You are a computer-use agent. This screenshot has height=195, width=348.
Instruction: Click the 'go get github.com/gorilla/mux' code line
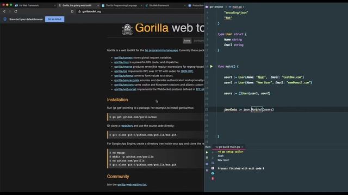(x=134, y=117)
